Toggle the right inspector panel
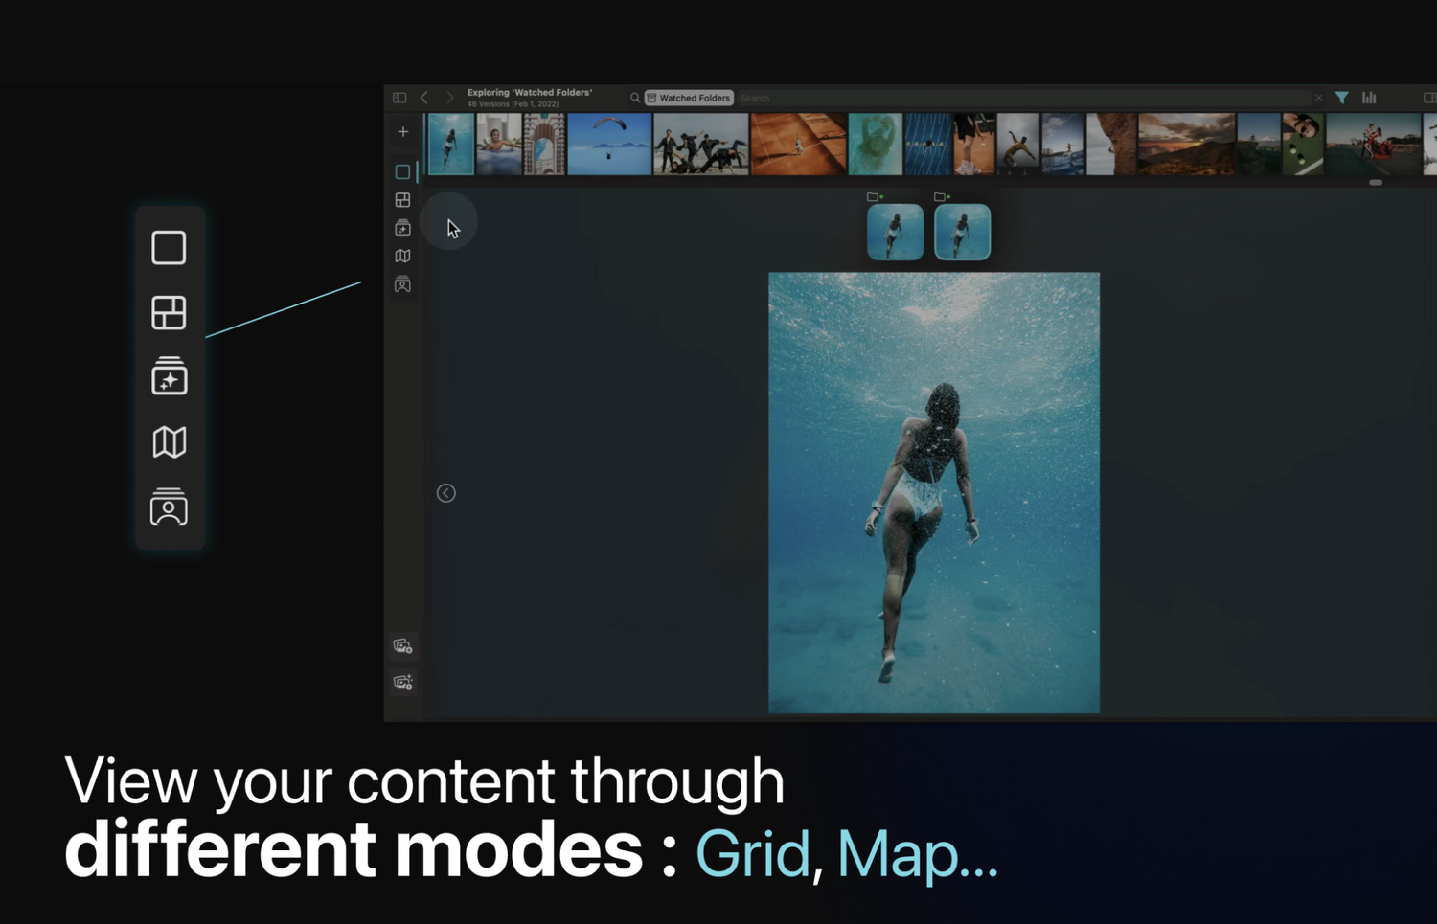The image size is (1437, 924). click(1428, 98)
